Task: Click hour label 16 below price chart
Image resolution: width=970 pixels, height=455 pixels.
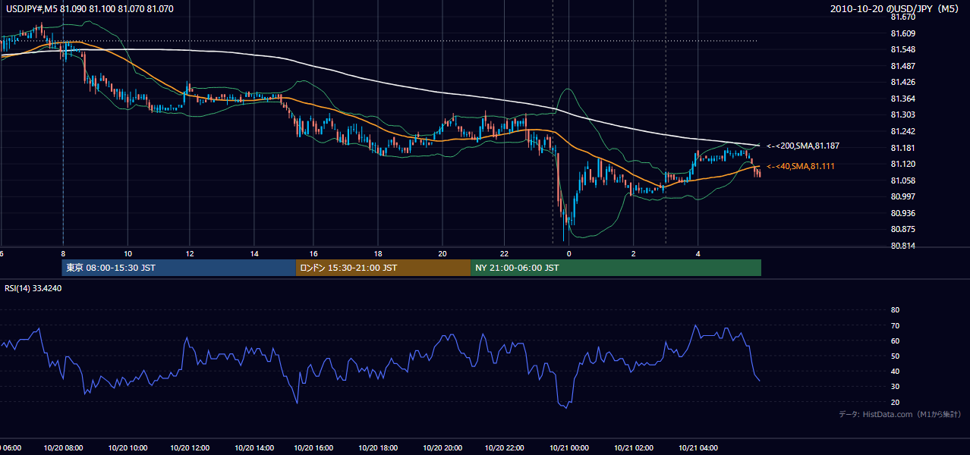Action: click(313, 254)
